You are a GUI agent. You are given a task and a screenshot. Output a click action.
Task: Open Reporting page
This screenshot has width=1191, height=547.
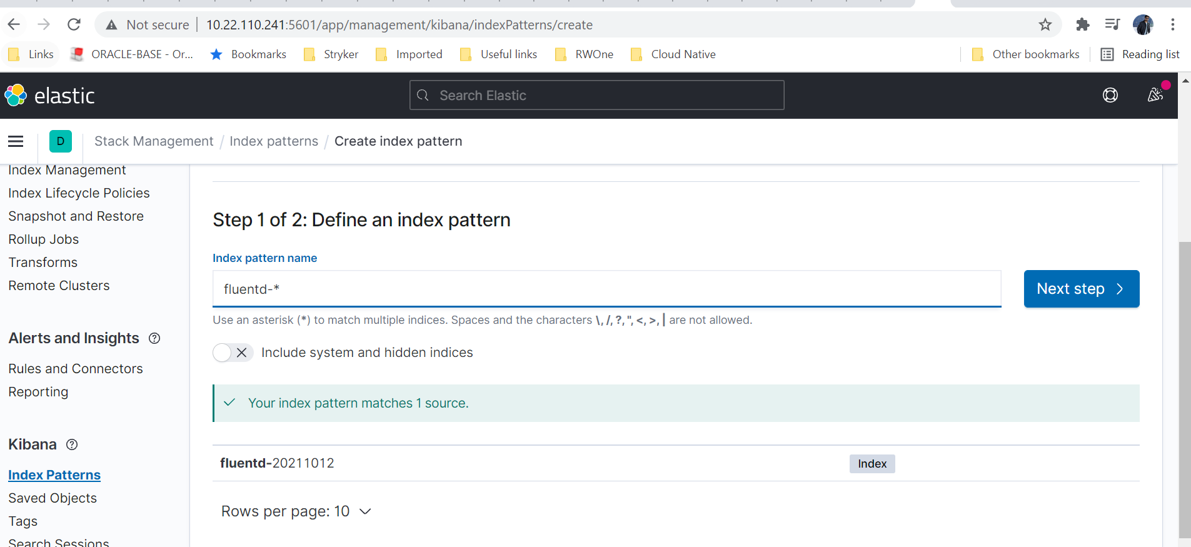click(38, 392)
